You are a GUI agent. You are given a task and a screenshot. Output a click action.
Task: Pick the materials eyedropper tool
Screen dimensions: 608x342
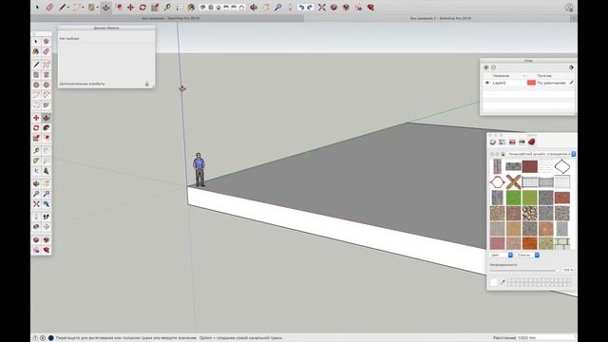[x=503, y=282]
